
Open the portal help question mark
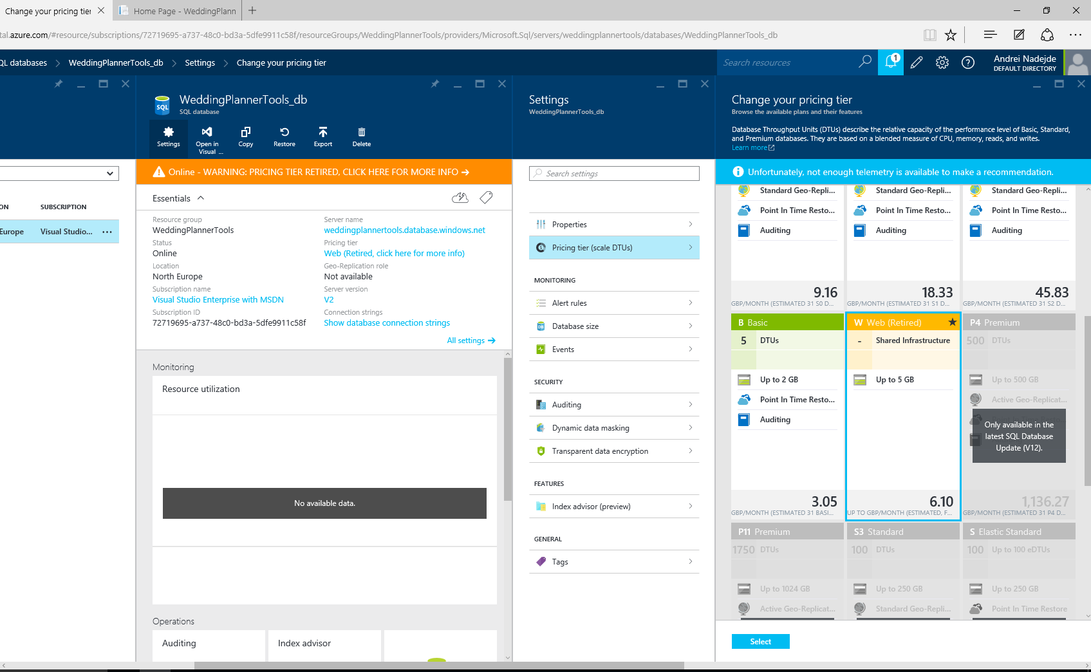967,62
